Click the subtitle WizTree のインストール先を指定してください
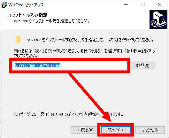 [x=52, y=21]
